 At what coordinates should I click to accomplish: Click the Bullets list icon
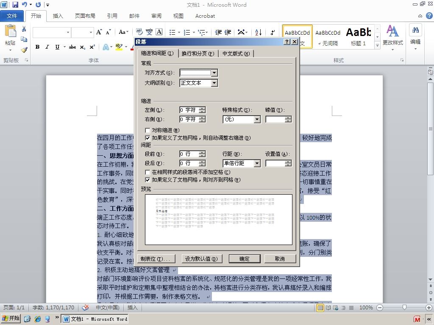172,32
